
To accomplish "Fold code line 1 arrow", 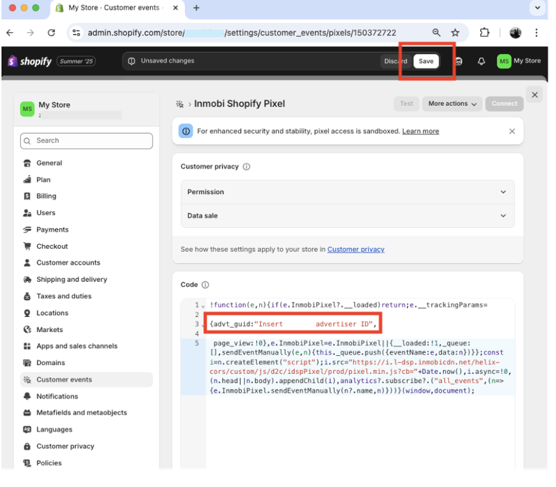I will (203, 306).
